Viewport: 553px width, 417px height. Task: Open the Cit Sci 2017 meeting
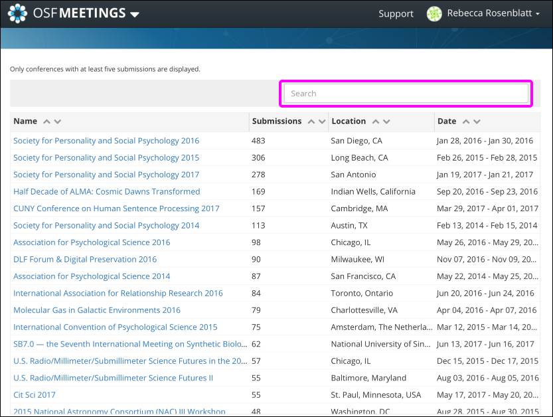click(x=35, y=395)
